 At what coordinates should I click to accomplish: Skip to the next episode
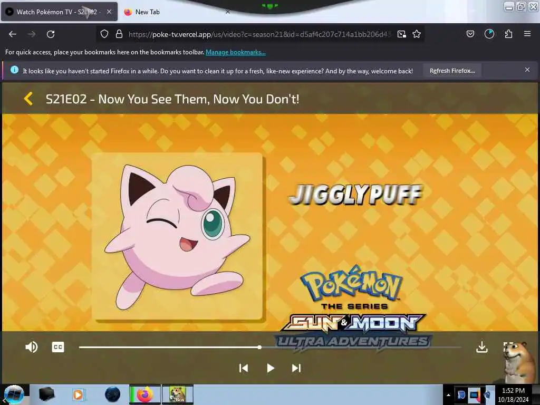click(296, 368)
